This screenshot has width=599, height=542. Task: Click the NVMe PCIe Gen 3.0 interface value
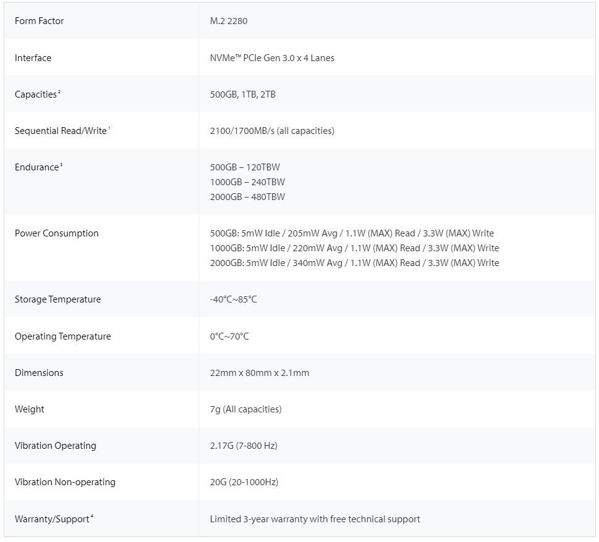272,58
